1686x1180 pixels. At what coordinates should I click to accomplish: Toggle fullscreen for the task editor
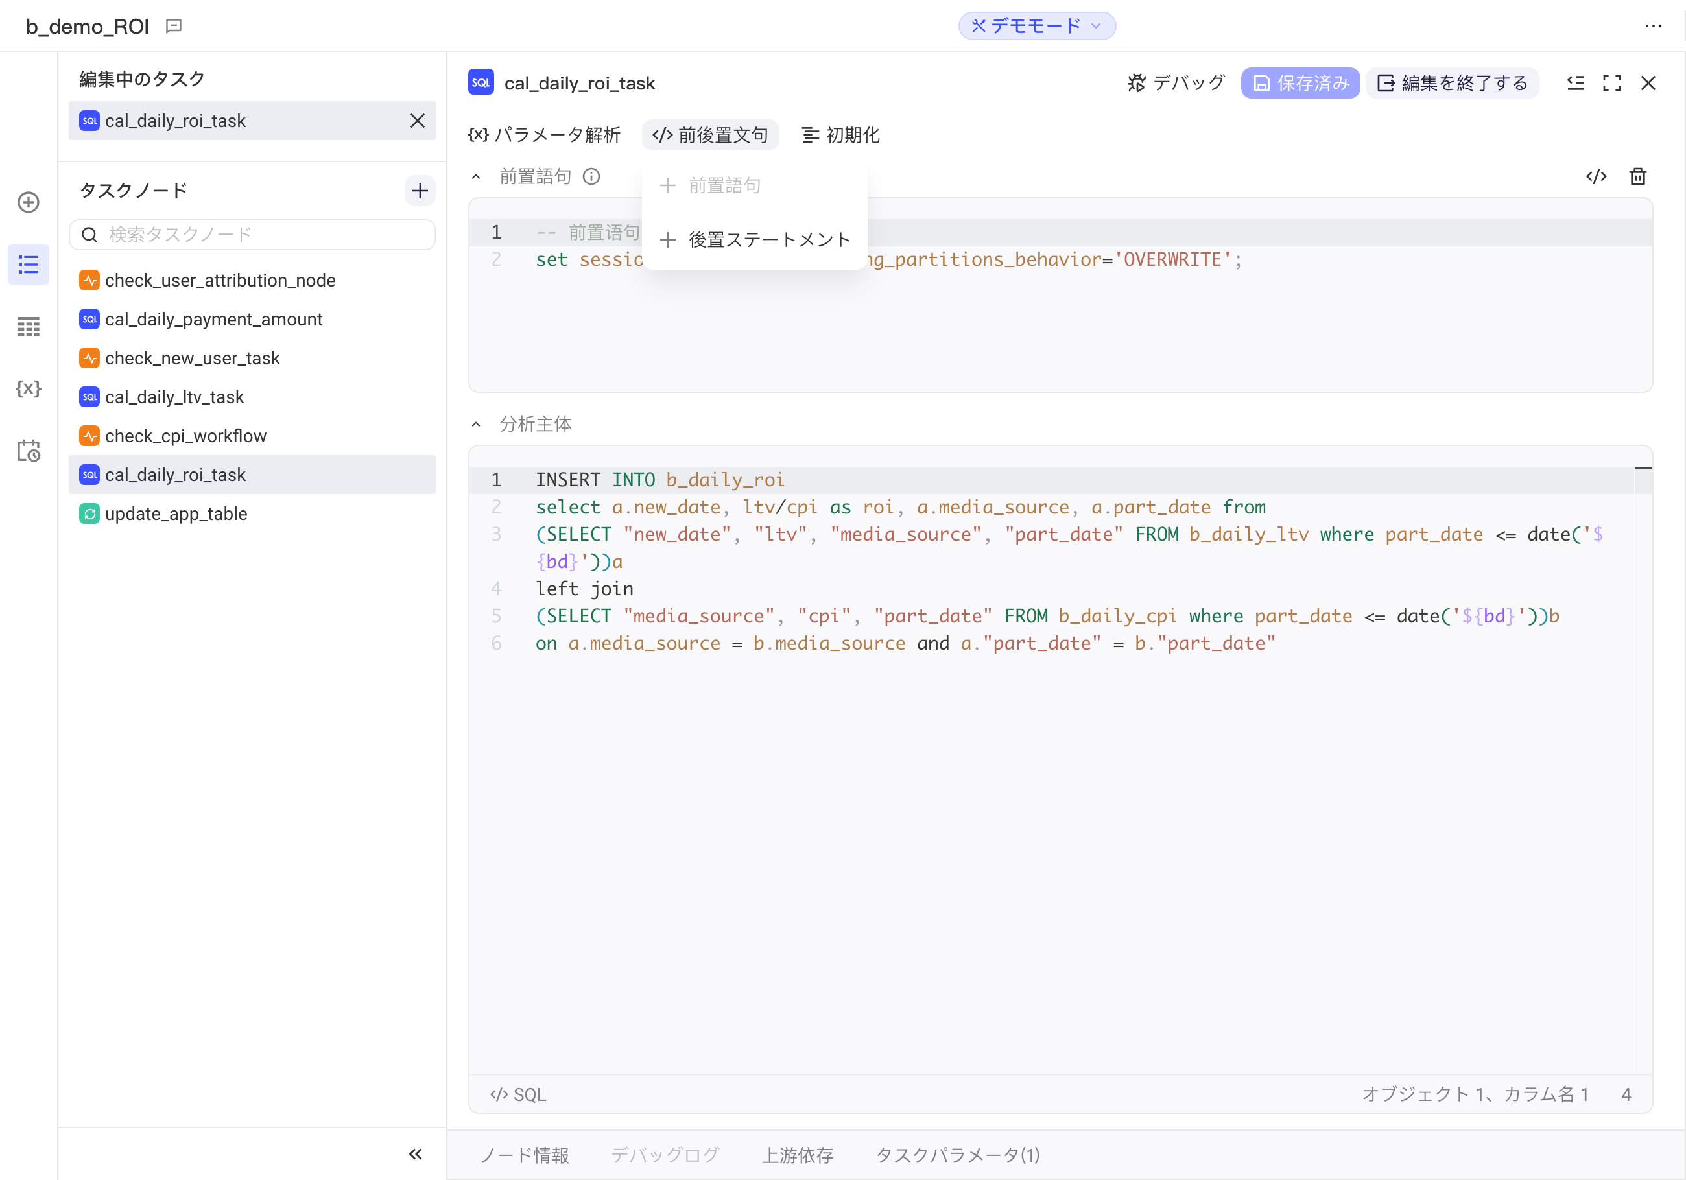point(1612,83)
